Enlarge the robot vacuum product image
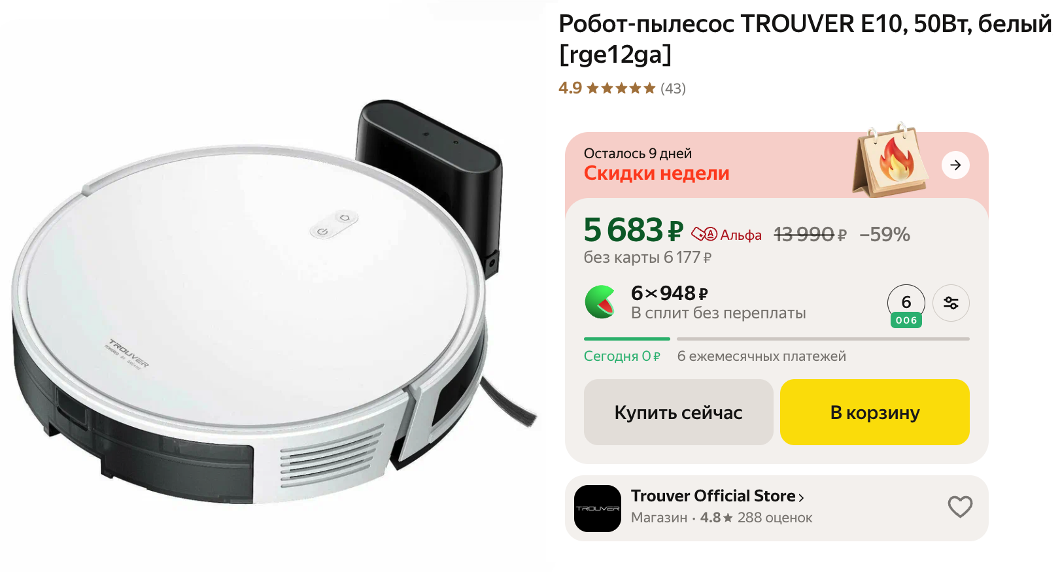 point(275,303)
